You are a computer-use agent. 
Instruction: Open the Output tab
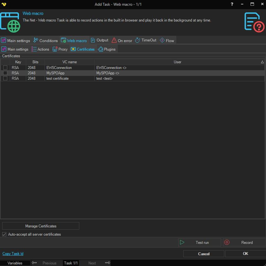pyautogui.click(x=100, y=40)
